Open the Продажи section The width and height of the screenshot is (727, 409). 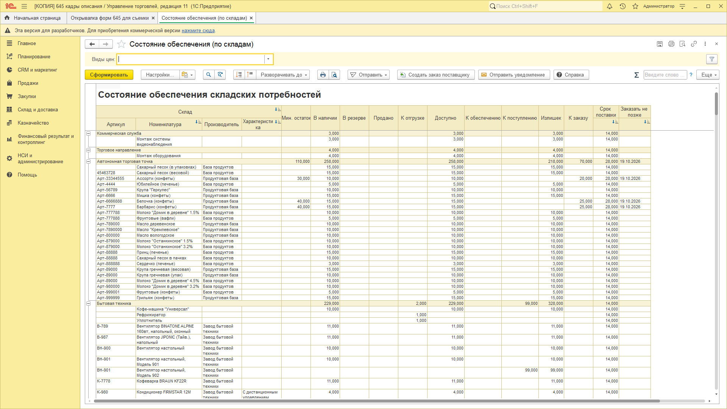(28, 83)
